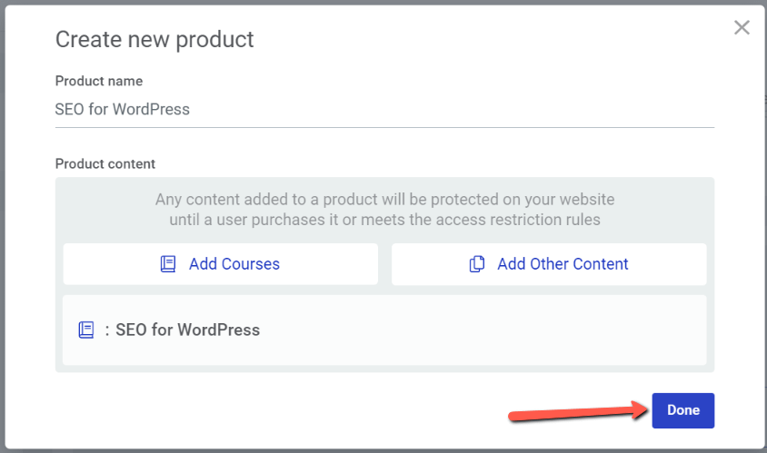Click the colon before the course name
Screen dimensions: 767x453
[x=107, y=330]
